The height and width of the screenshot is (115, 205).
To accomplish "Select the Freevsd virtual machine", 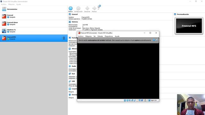I will [34, 16].
